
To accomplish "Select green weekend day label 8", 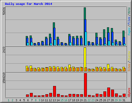I will tap(36, 100).
